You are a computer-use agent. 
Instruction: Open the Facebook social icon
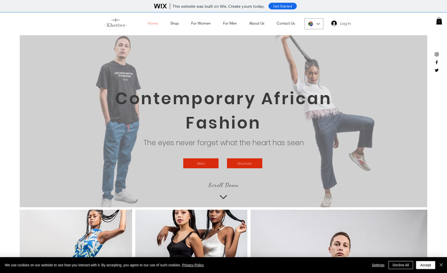click(437, 62)
